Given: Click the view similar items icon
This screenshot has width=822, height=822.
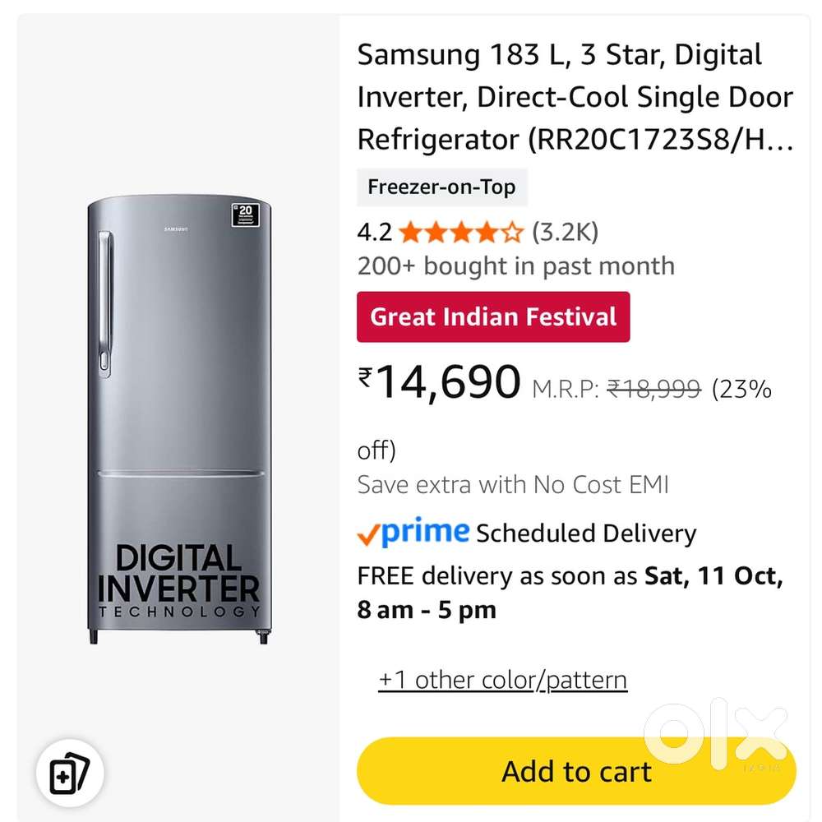Looking at the screenshot, I should tap(69, 774).
